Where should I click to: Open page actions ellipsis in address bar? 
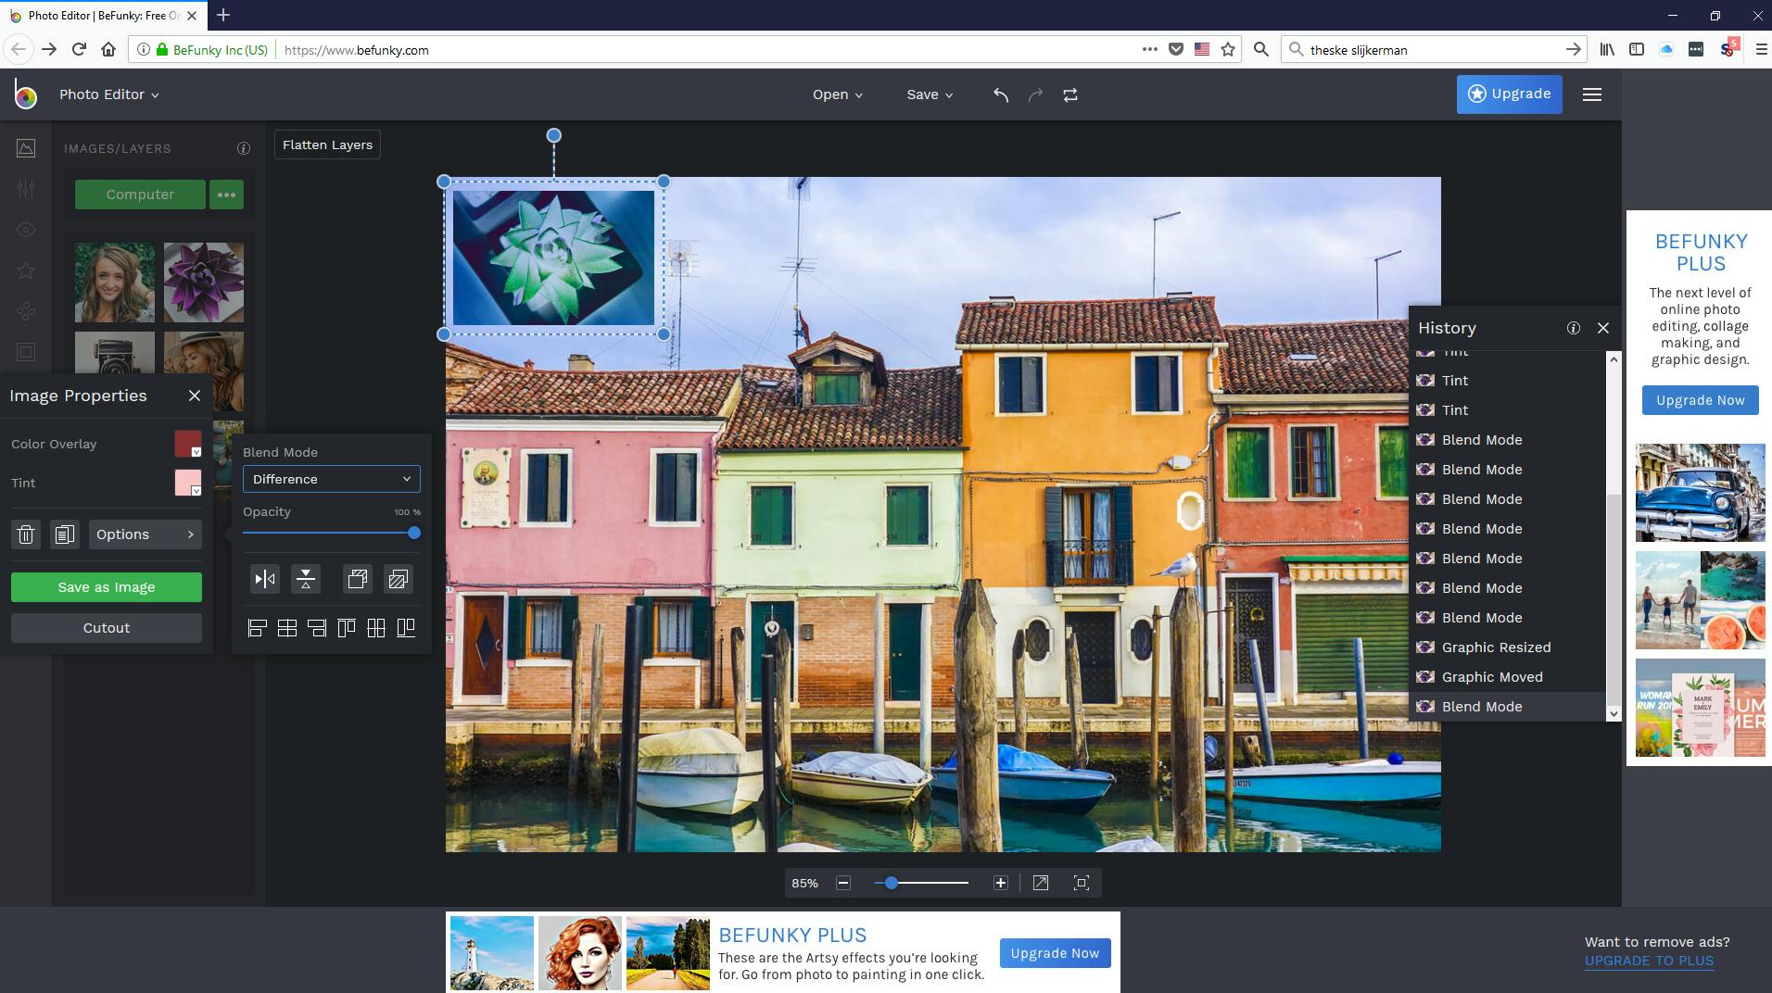[1150, 50]
